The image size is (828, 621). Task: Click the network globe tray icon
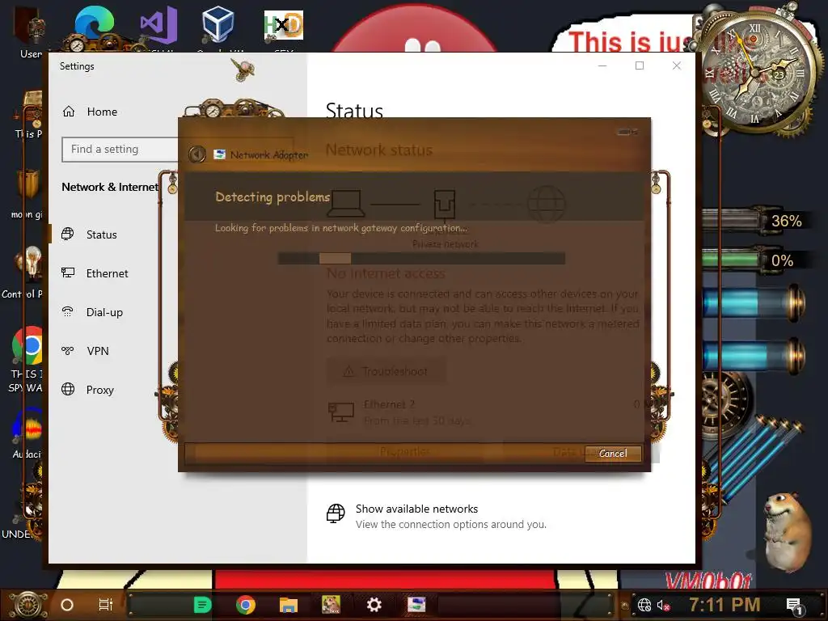(644, 605)
